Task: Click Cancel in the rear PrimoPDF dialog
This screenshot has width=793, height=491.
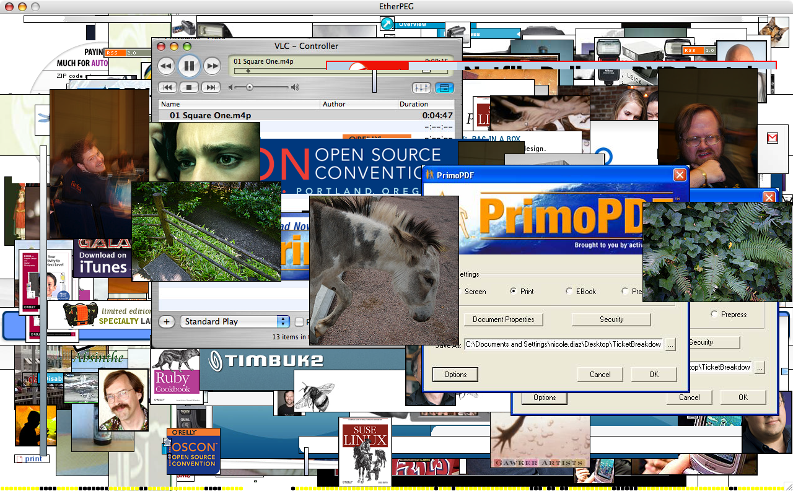Action: coord(690,398)
